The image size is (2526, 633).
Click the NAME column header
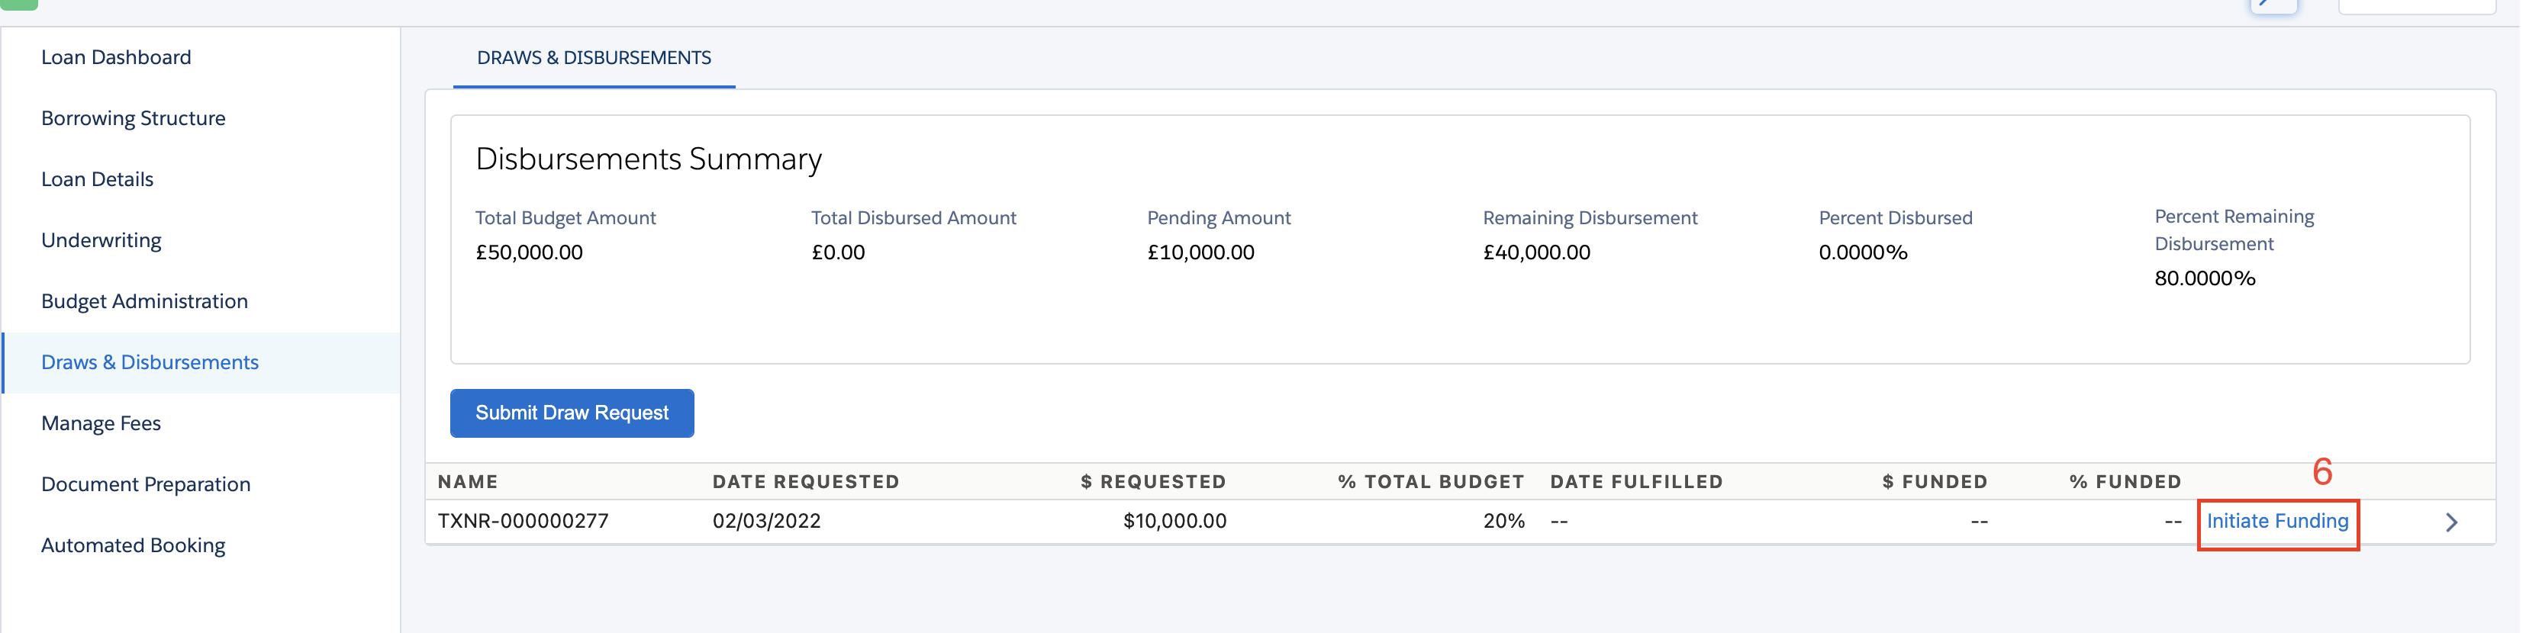(x=468, y=481)
